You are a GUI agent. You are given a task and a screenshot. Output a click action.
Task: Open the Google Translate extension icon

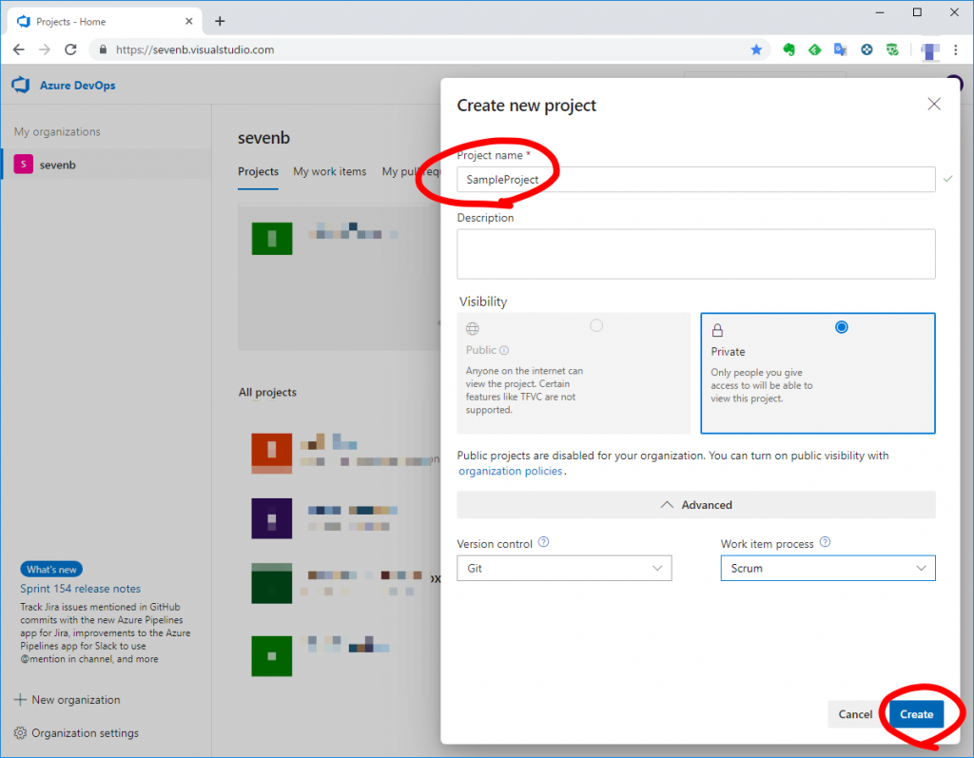841,49
